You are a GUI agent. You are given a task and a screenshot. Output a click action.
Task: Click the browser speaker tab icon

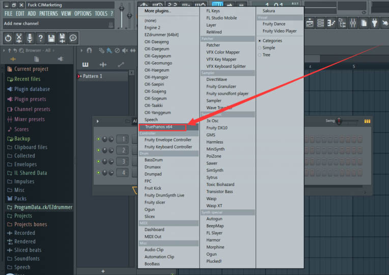tap(60, 59)
